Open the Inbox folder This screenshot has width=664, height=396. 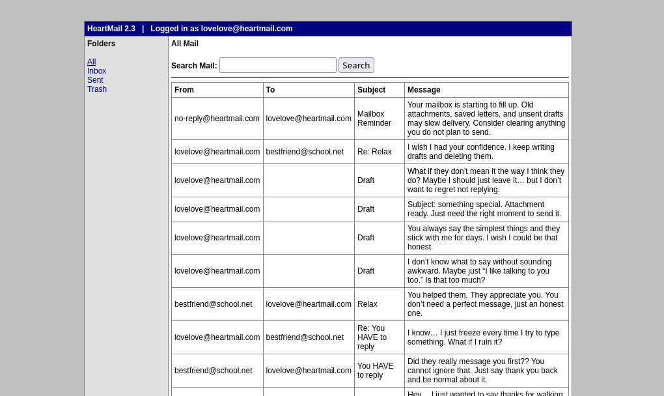coord(96,71)
